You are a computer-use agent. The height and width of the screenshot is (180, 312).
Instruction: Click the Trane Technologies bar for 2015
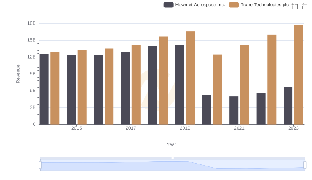click(x=82, y=87)
